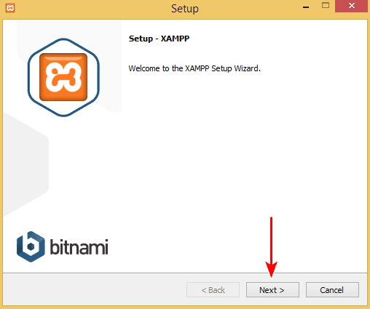Click the XAMPP icon in title bar
The width and height of the screenshot is (370, 309).
10,8
